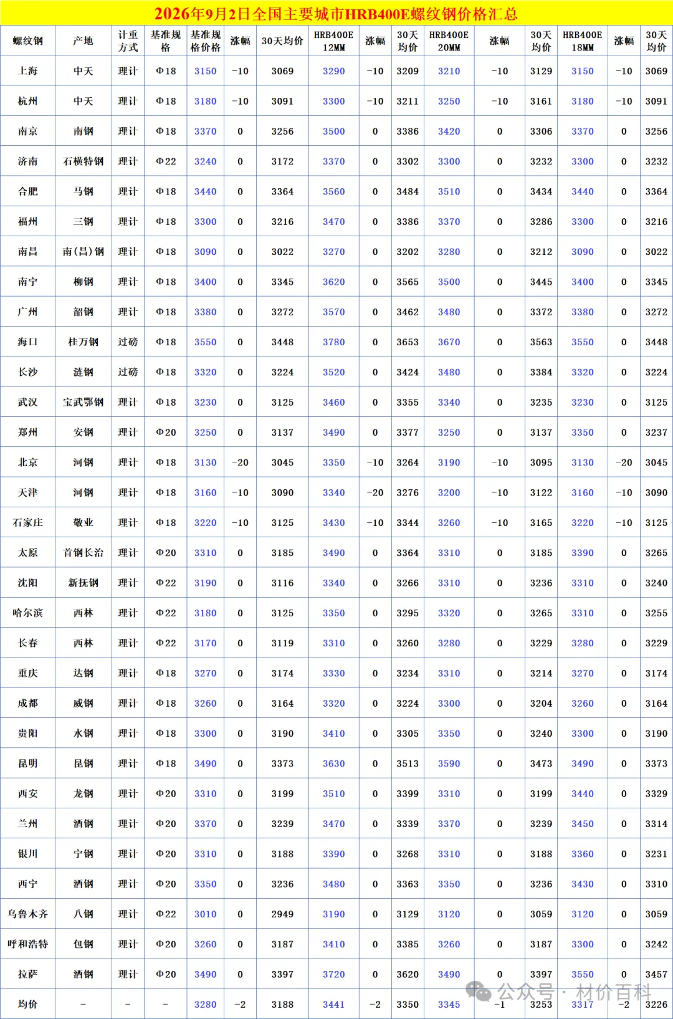
Task: Click the 3630 12MM price for 昆明
Action: 334,763
